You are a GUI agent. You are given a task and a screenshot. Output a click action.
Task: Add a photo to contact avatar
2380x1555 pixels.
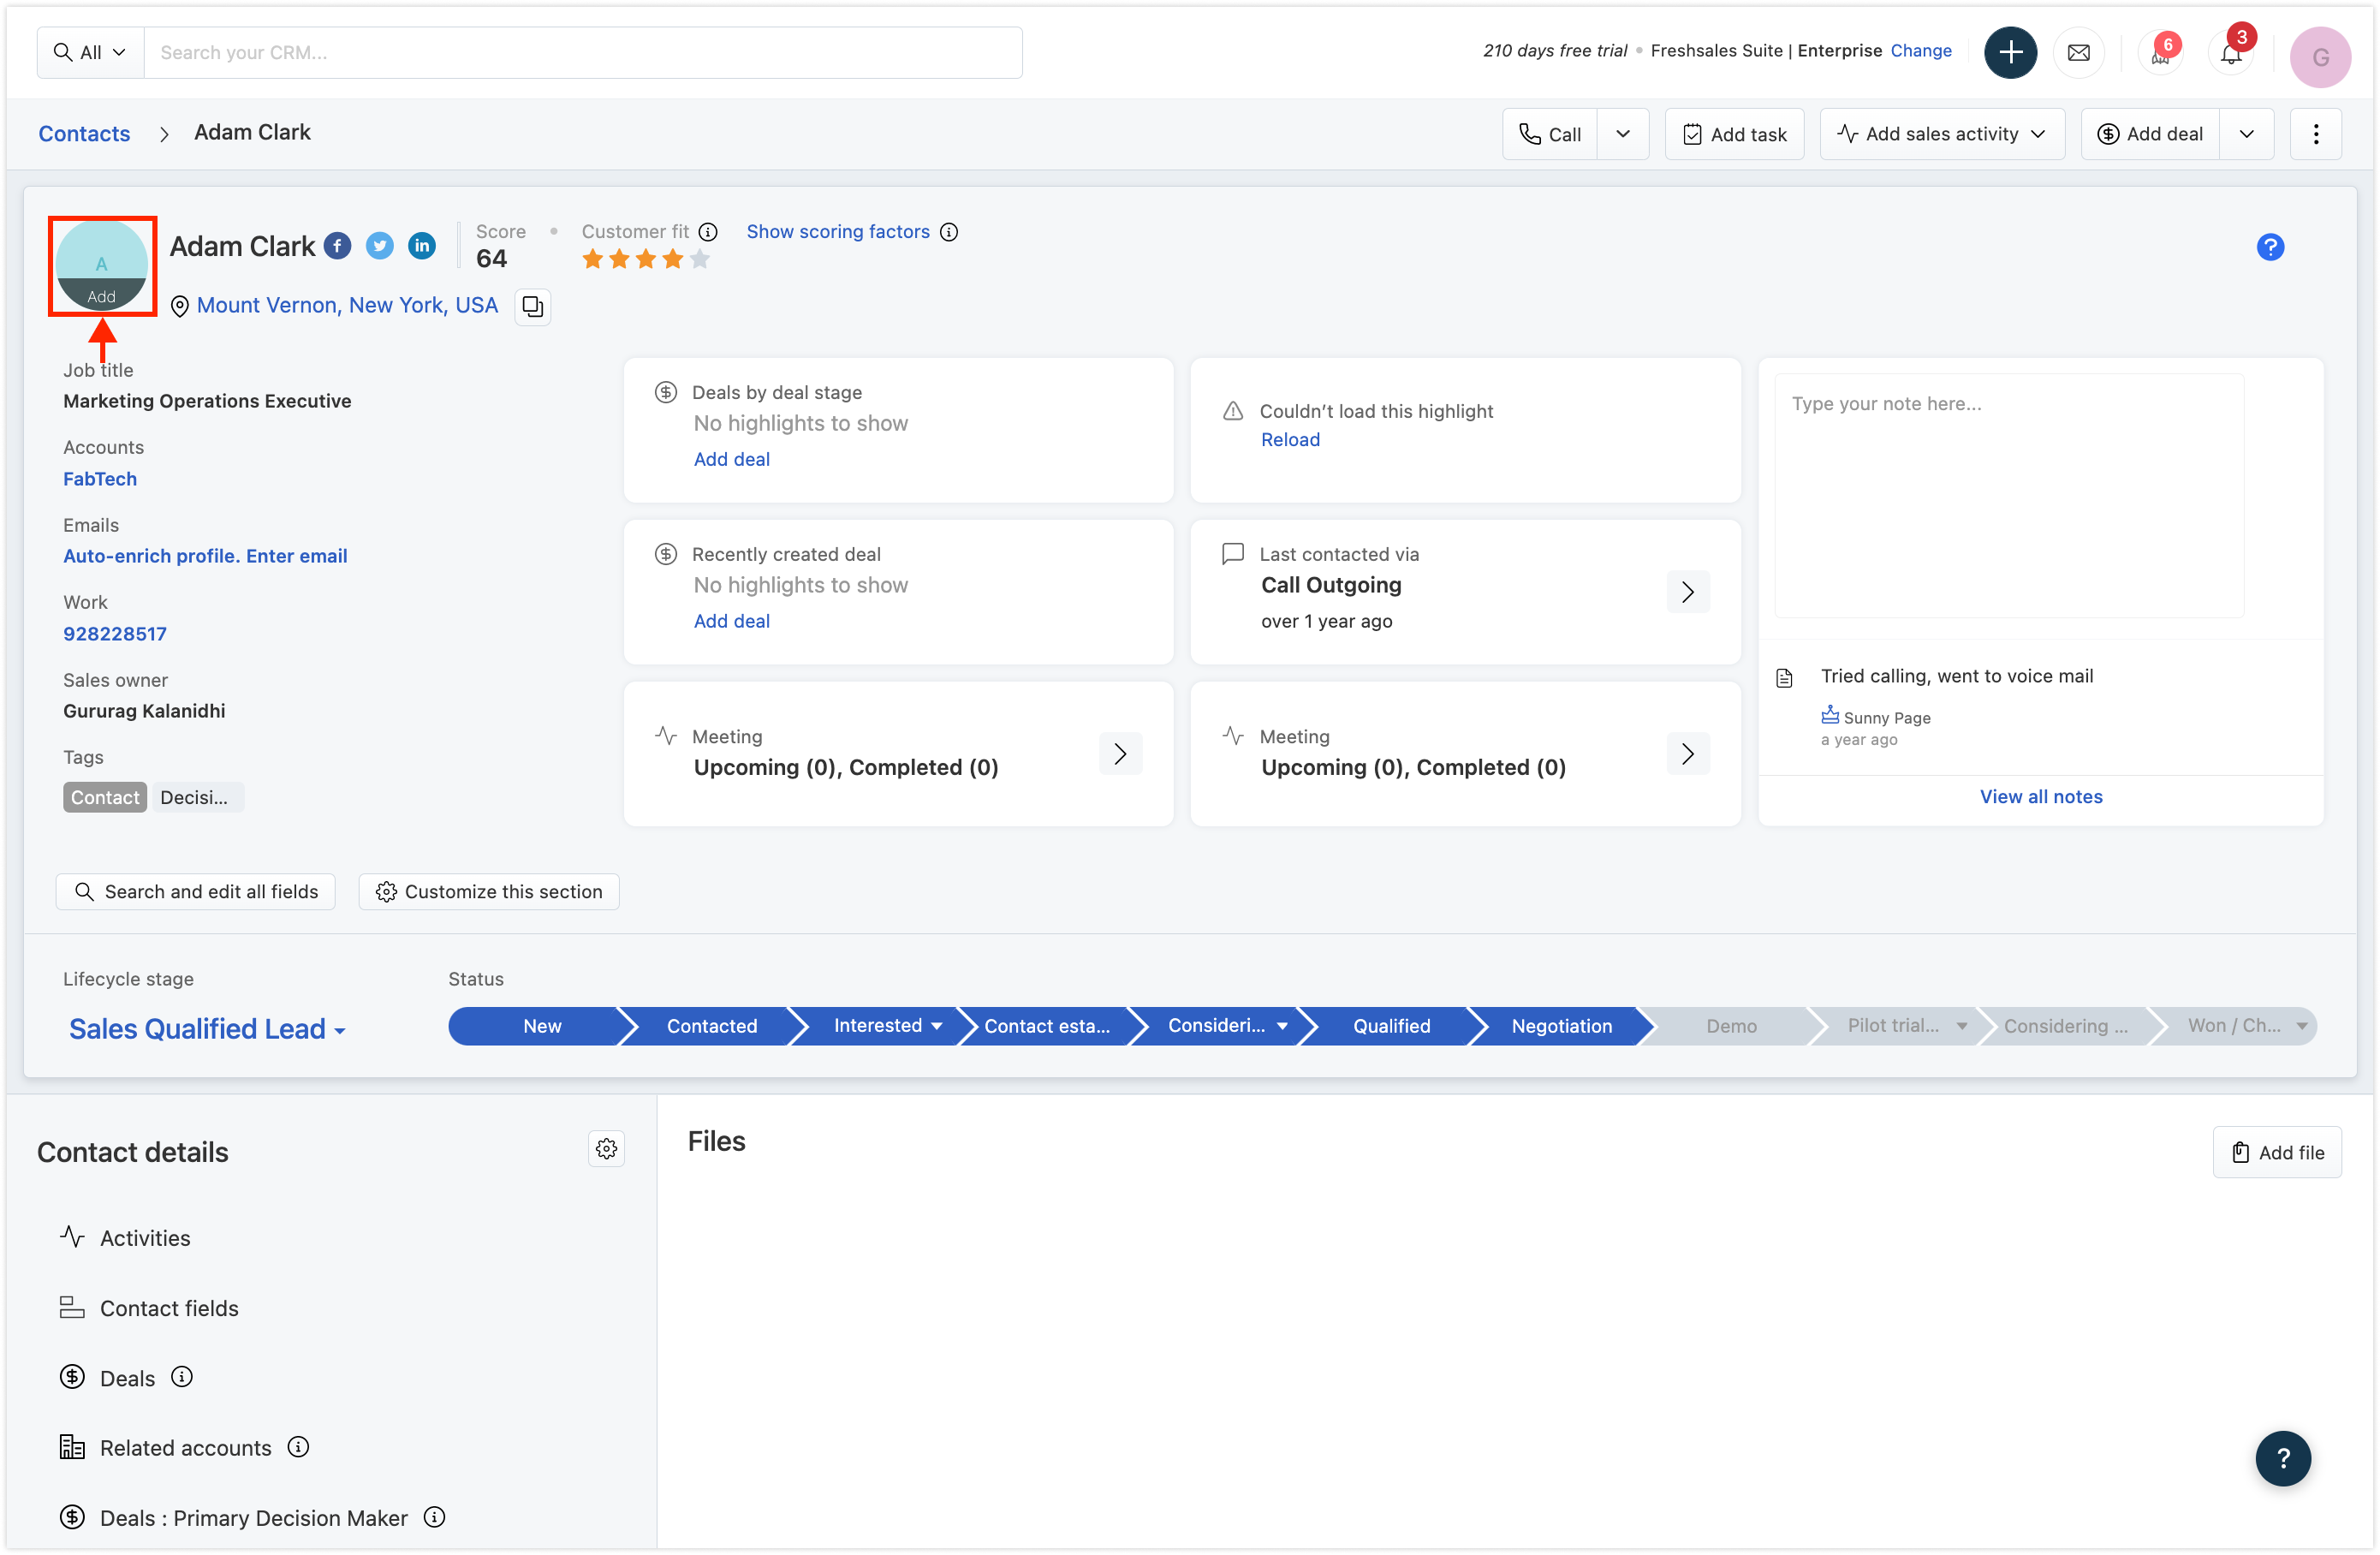point(101,296)
